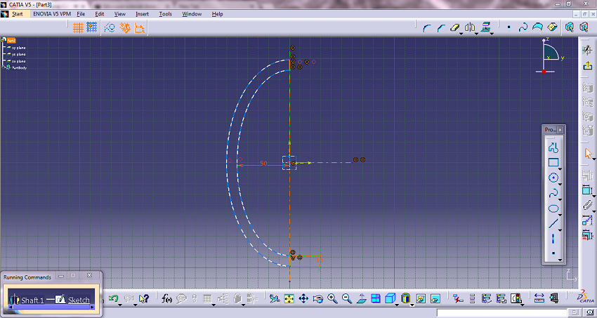This screenshot has height=318, width=597.
Task: Click Shaft.1 in Running Commands
Action: coord(26,300)
